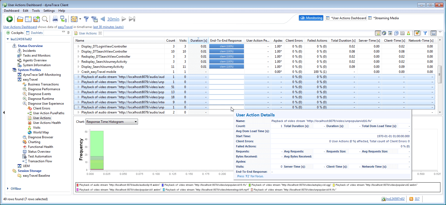Click the browser-window globe icon in the dashlet toolbar
The width and height of the screenshot is (446, 205).
click(x=390, y=33)
